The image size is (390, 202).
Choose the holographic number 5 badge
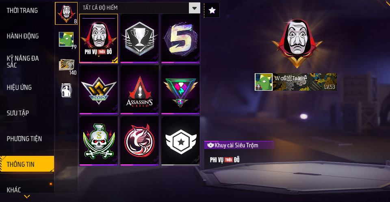pyautogui.click(x=180, y=38)
